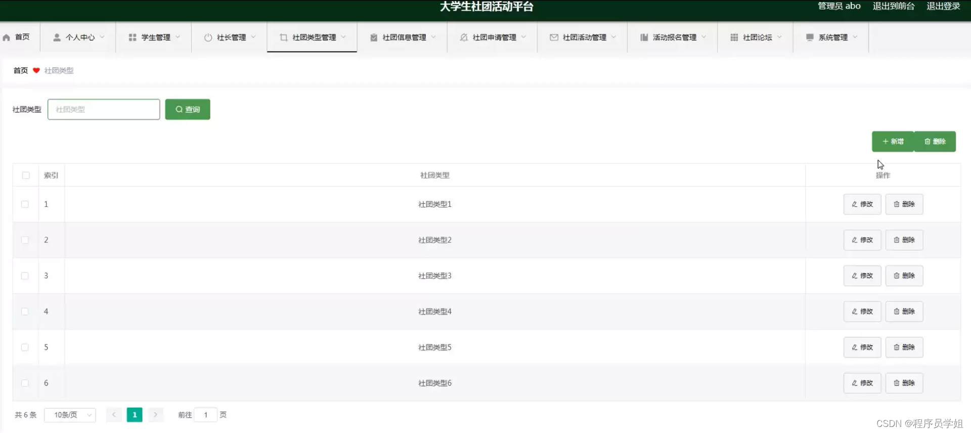Open the 学生管理 menu
971x433 pixels.
coord(154,37)
